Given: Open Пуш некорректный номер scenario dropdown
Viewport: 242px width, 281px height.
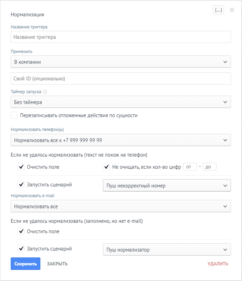Looking at the screenshot, I should tap(167, 185).
